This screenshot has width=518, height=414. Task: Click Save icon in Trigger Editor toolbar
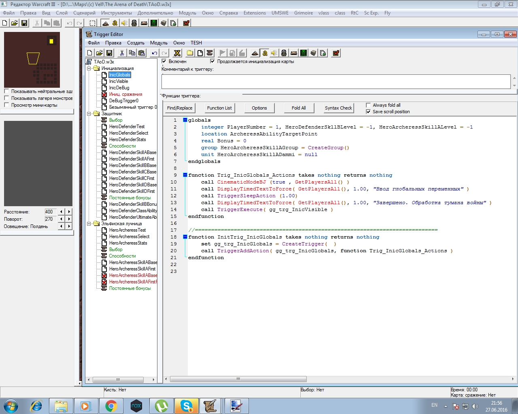(109, 53)
